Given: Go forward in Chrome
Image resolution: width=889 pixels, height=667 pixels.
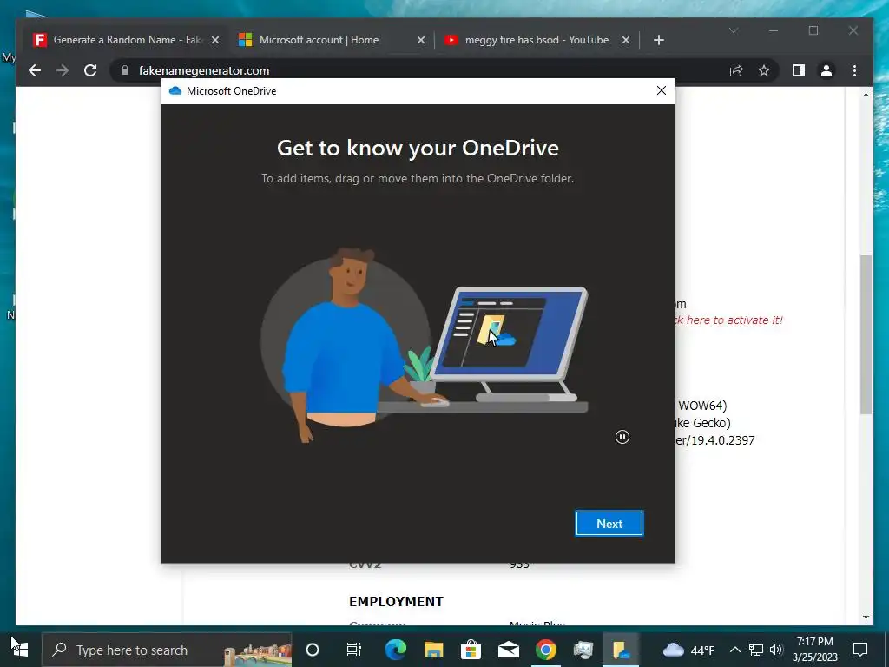Looking at the screenshot, I should click(x=63, y=70).
